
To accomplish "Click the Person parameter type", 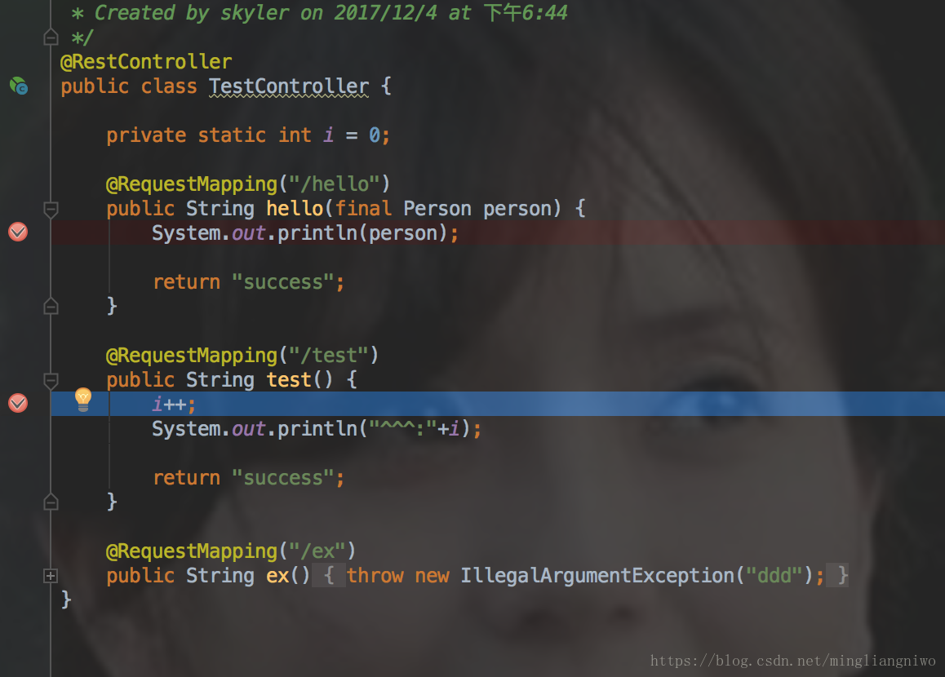I will (x=437, y=208).
